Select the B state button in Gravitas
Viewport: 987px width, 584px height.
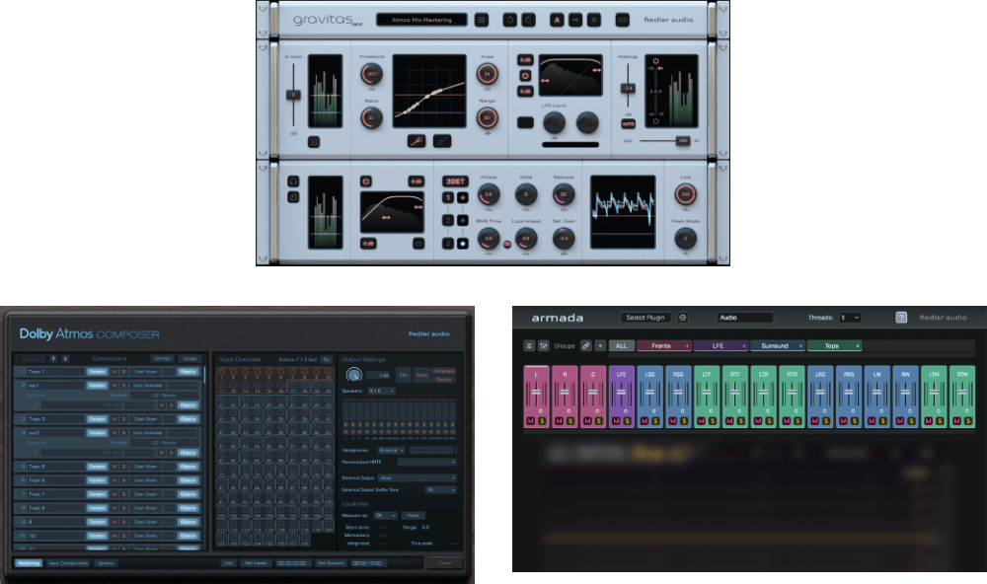pos(593,20)
